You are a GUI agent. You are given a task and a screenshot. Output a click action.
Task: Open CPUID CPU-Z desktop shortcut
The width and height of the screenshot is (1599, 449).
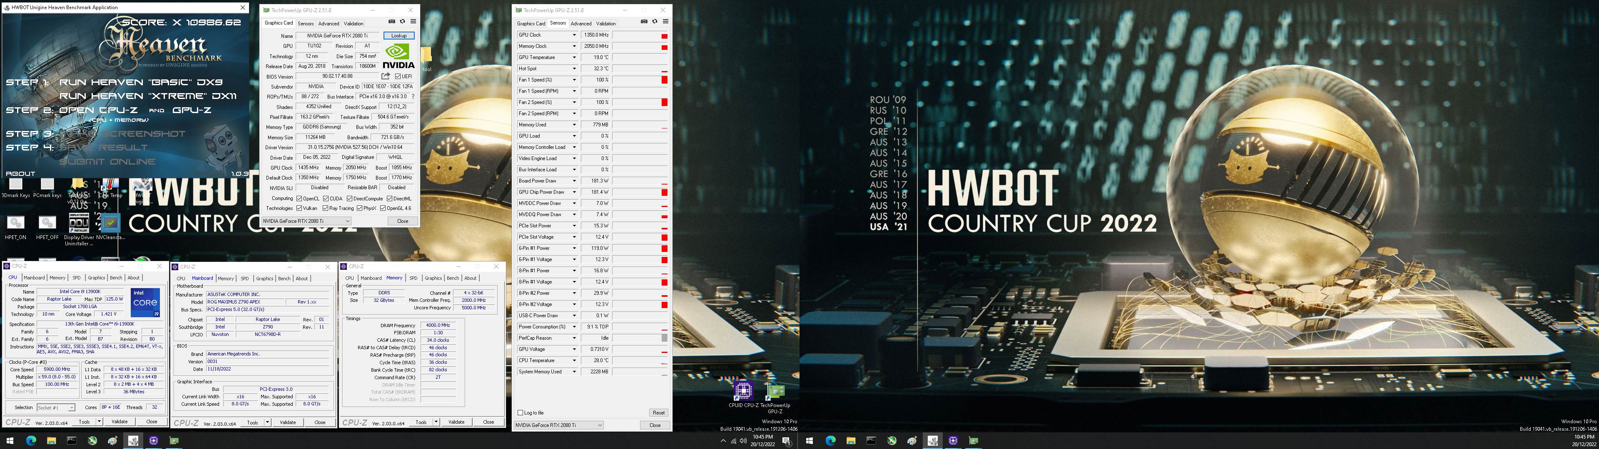(743, 395)
